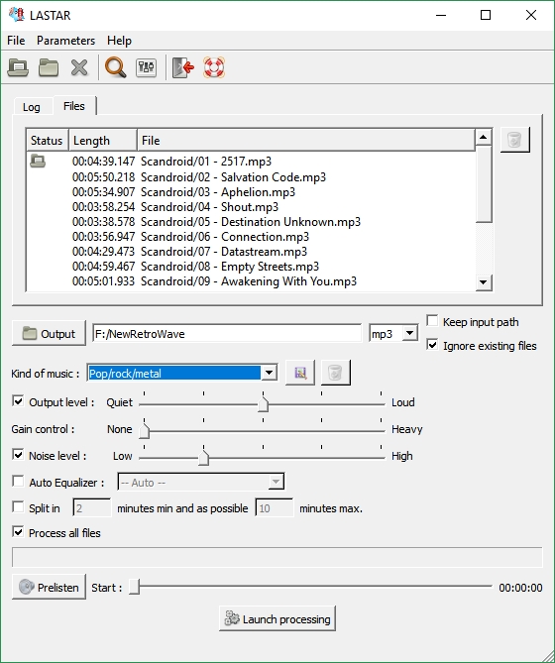Click the exit door toolbar icon
Screen dimensions: 555x663
point(183,67)
